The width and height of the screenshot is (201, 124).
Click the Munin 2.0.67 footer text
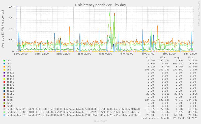(x=100, y=121)
